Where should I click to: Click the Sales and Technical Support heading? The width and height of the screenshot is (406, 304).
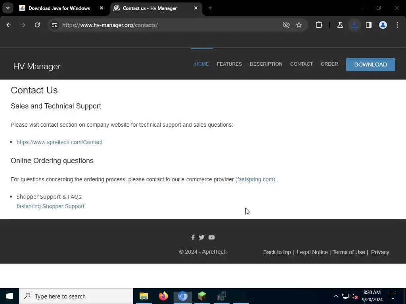point(56,106)
